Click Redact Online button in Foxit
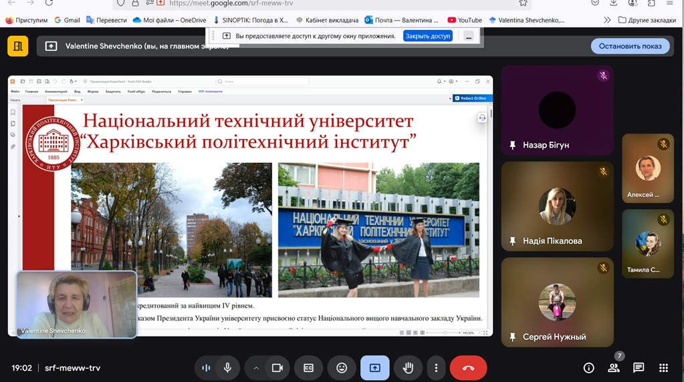The height and width of the screenshot is (382, 684). 473,98
